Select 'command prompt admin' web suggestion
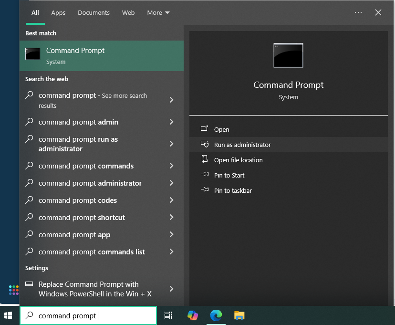Image resolution: width=395 pixels, height=325 pixels. (101, 122)
